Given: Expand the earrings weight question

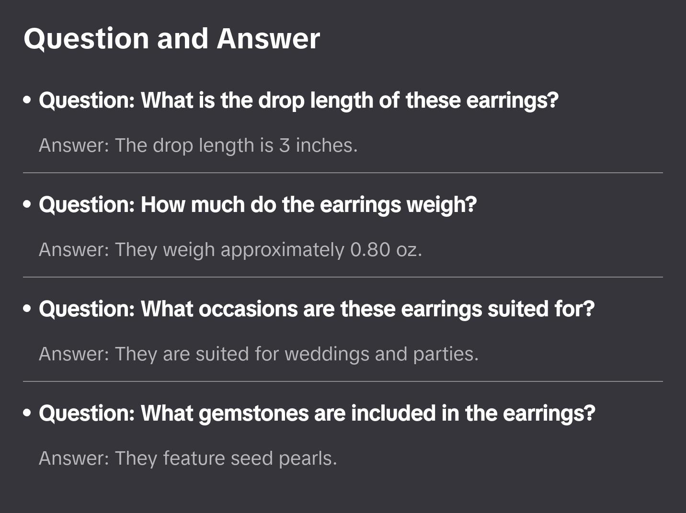Looking at the screenshot, I should pos(257,205).
